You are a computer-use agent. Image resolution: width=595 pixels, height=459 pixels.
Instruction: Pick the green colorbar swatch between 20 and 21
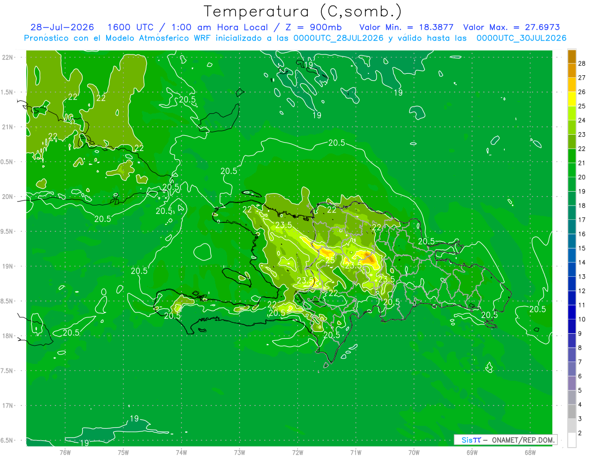572,170
